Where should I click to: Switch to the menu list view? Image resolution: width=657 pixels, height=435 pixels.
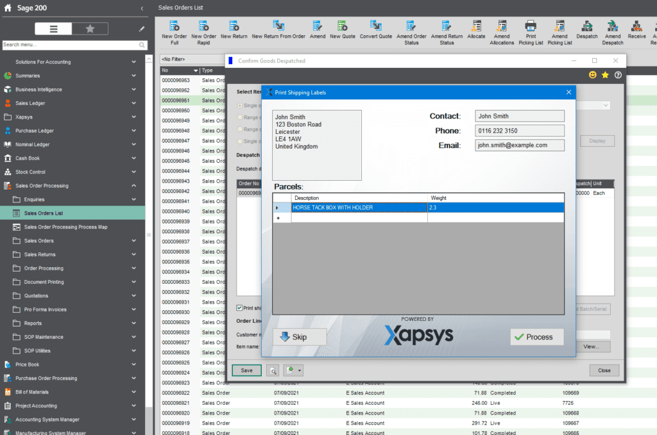(x=53, y=29)
